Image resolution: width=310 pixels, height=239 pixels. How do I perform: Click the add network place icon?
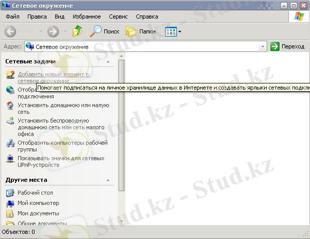pyautogui.click(x=10, y=75)
